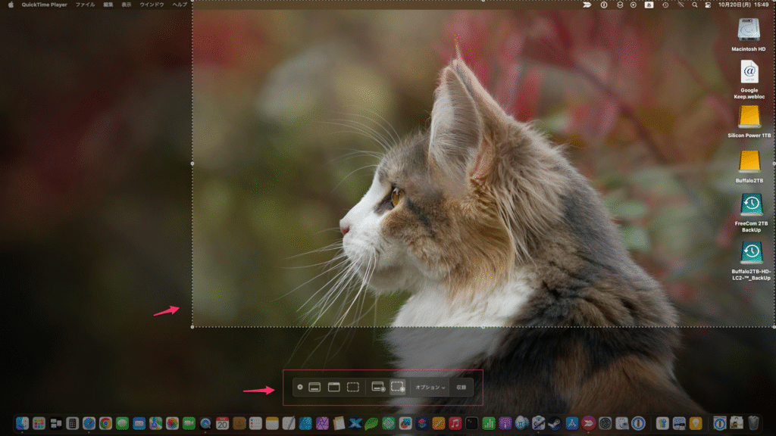The image size is (776, 436).
Task: Open the 表示 menu in menu bar
Action: tap(127, 5)
